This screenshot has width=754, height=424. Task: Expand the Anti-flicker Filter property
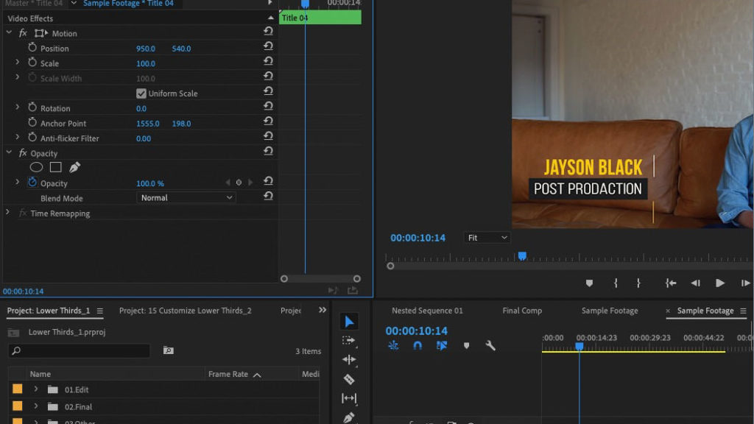tap(18, 138)
